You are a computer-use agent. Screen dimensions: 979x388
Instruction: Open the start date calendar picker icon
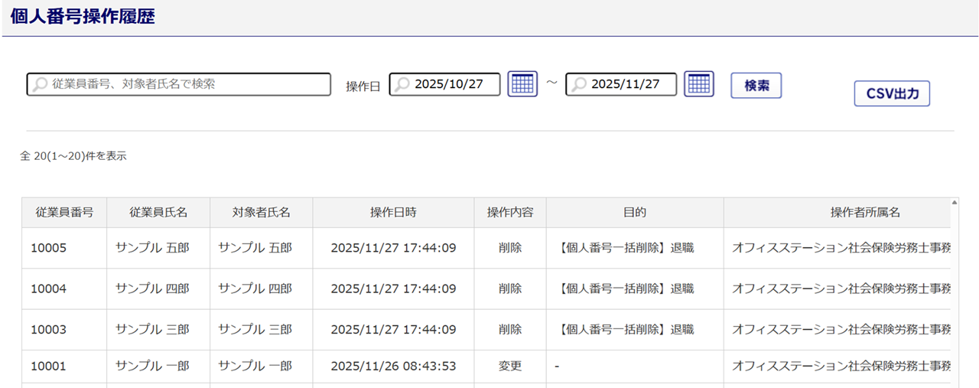click(x=522, y=84)
